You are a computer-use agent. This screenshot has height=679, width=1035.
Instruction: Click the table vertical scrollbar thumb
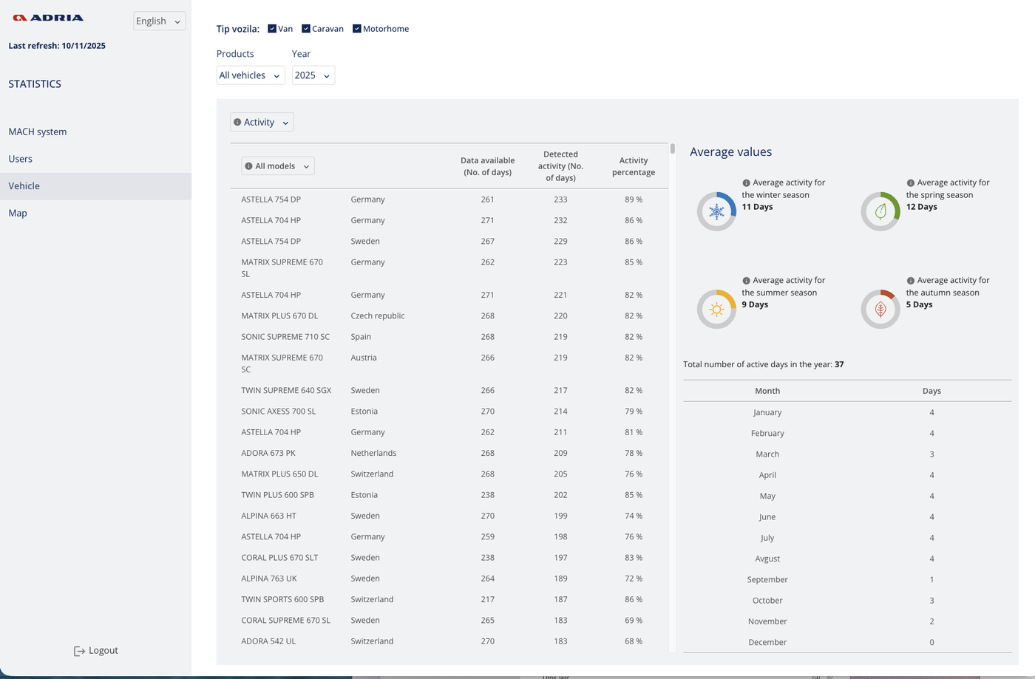click(673, 149)
